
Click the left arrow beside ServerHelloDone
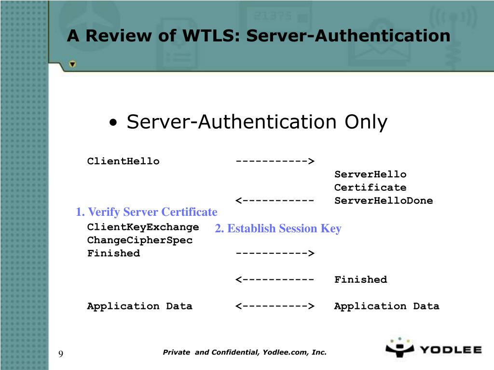pyautogui.click(x=274, y=200)
